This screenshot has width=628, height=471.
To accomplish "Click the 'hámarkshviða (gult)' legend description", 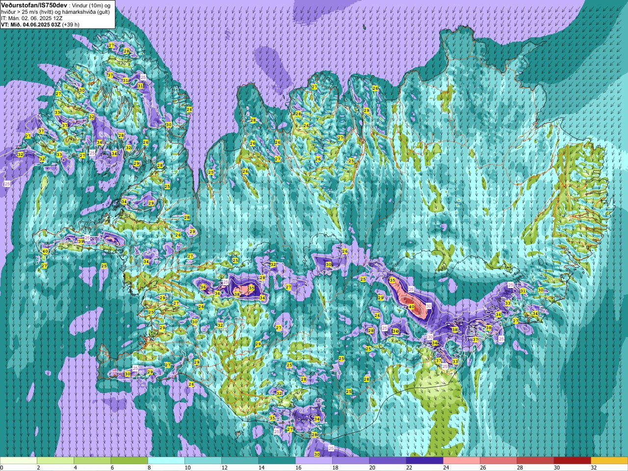I will 85,12.
